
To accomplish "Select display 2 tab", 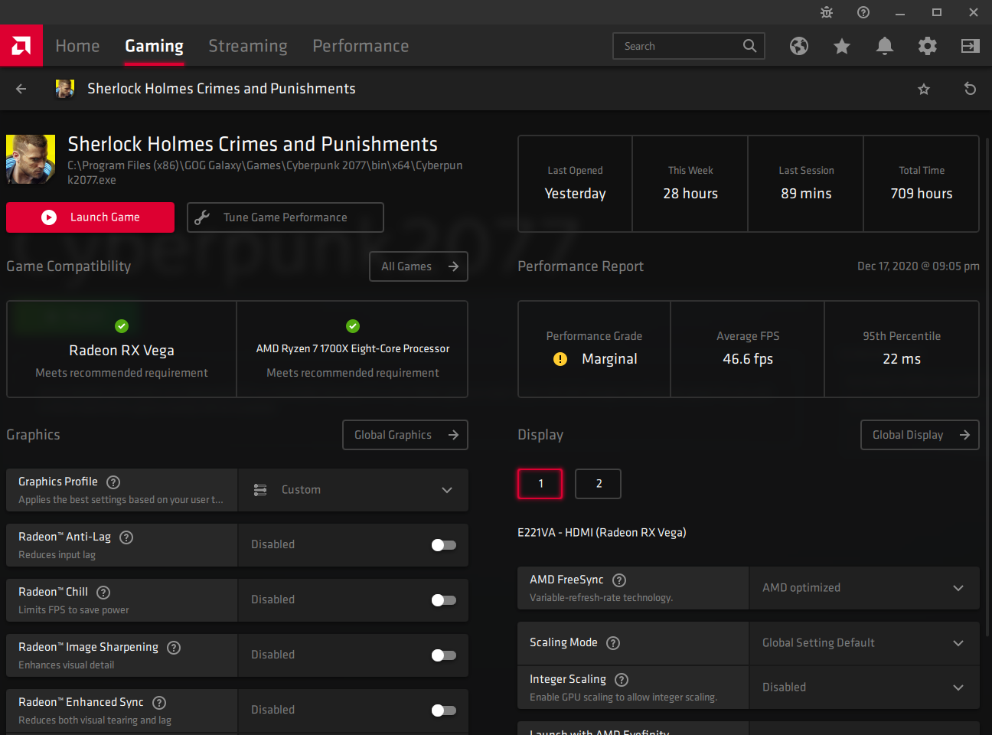I will (x=599, y=484).
